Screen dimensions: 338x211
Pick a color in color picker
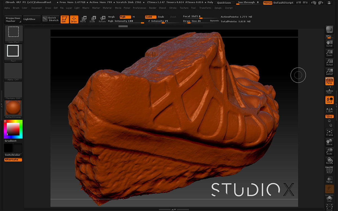coord(13,129)
